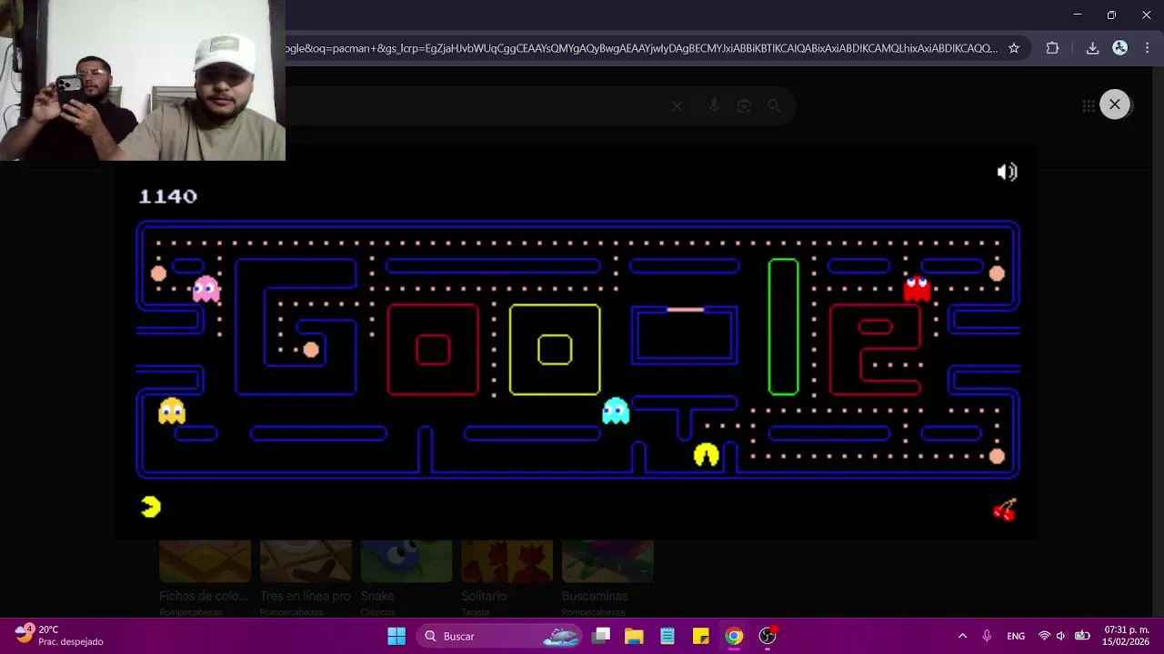Viewport: 1164px width, 654px height.
Task: Open the volume speaker tray icon
Action: pyautogui.click(x=1061, y=636)
